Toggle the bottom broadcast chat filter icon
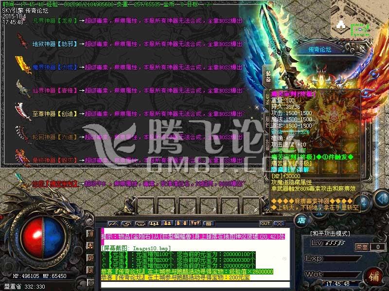 pos(90,282)
